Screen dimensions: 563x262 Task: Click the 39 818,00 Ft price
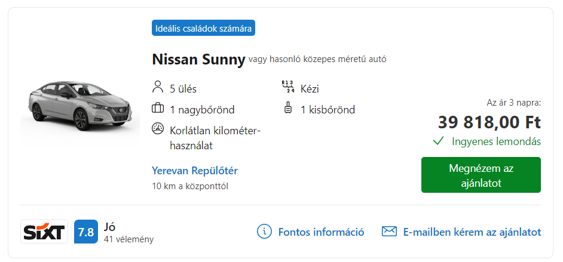(489, 122)
